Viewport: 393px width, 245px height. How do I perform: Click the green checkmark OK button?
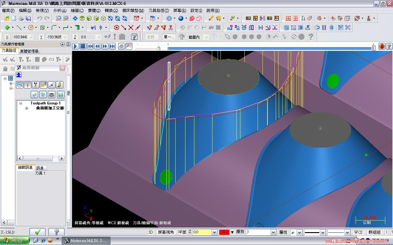[38, 232]
